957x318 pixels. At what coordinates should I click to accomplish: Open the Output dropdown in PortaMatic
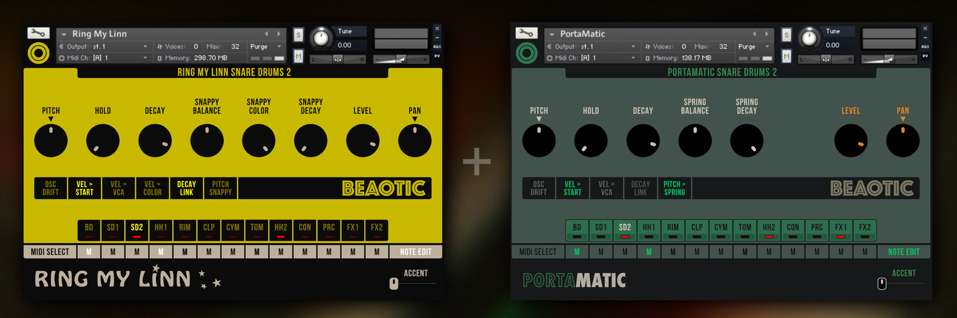pos(591,46)
